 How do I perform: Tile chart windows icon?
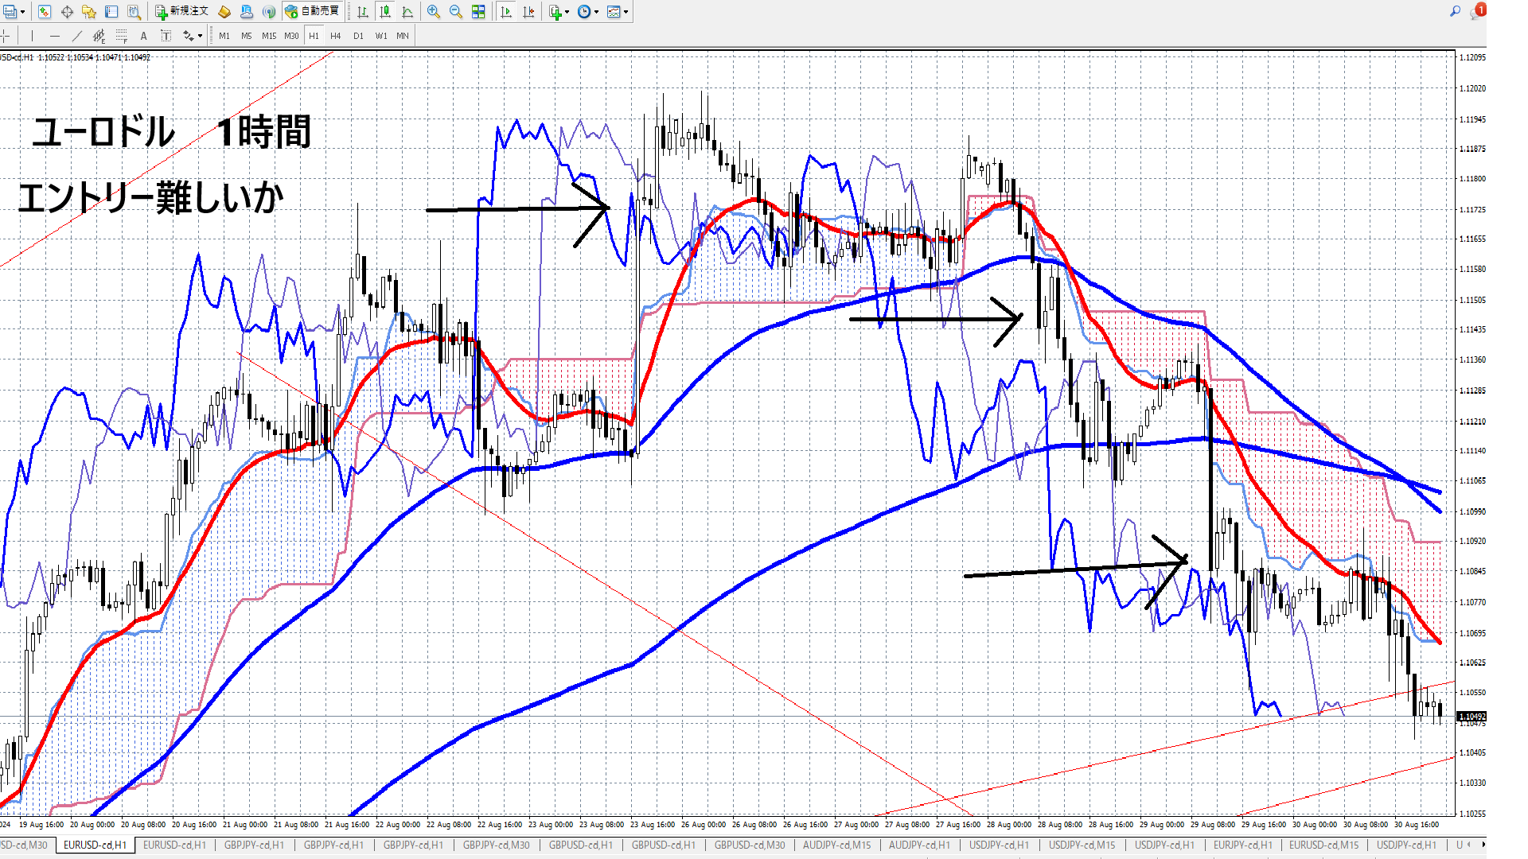coord(478,12)
